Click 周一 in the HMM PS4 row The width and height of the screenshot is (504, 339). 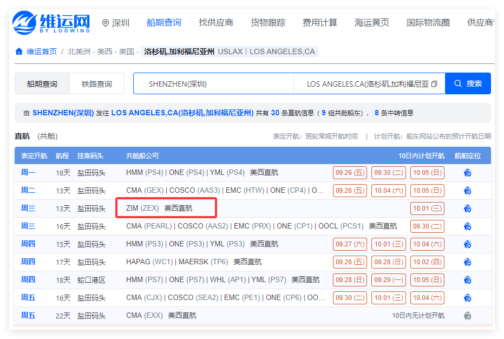(x=28, y=173)
